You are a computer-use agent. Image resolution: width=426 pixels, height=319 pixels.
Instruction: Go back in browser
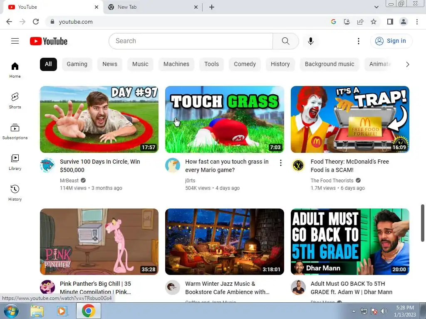coord(9,22)
